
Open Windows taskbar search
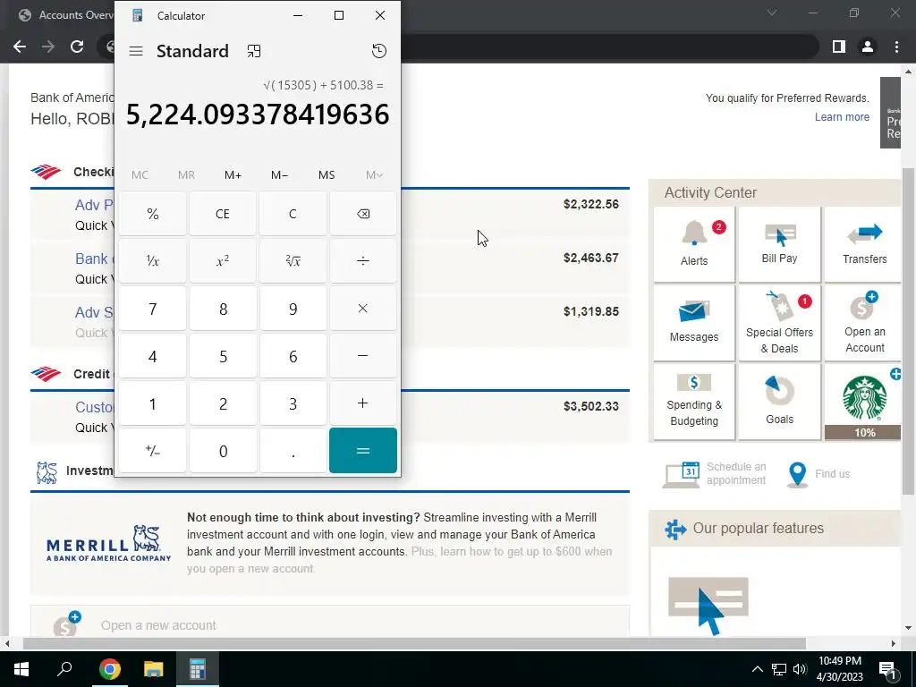point(64,669)
